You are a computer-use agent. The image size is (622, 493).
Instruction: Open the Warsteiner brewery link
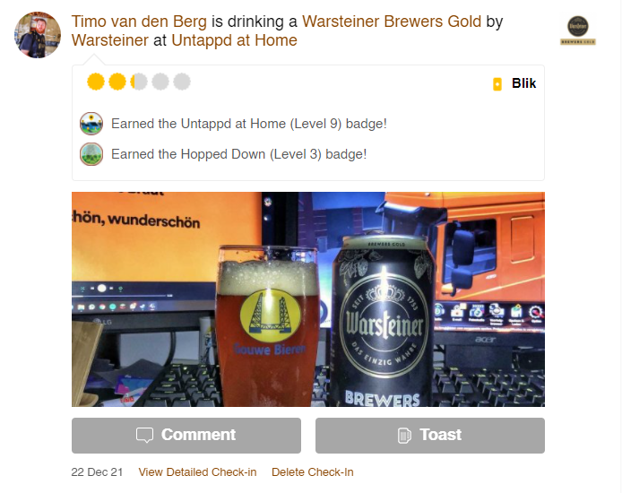(110, 40)
